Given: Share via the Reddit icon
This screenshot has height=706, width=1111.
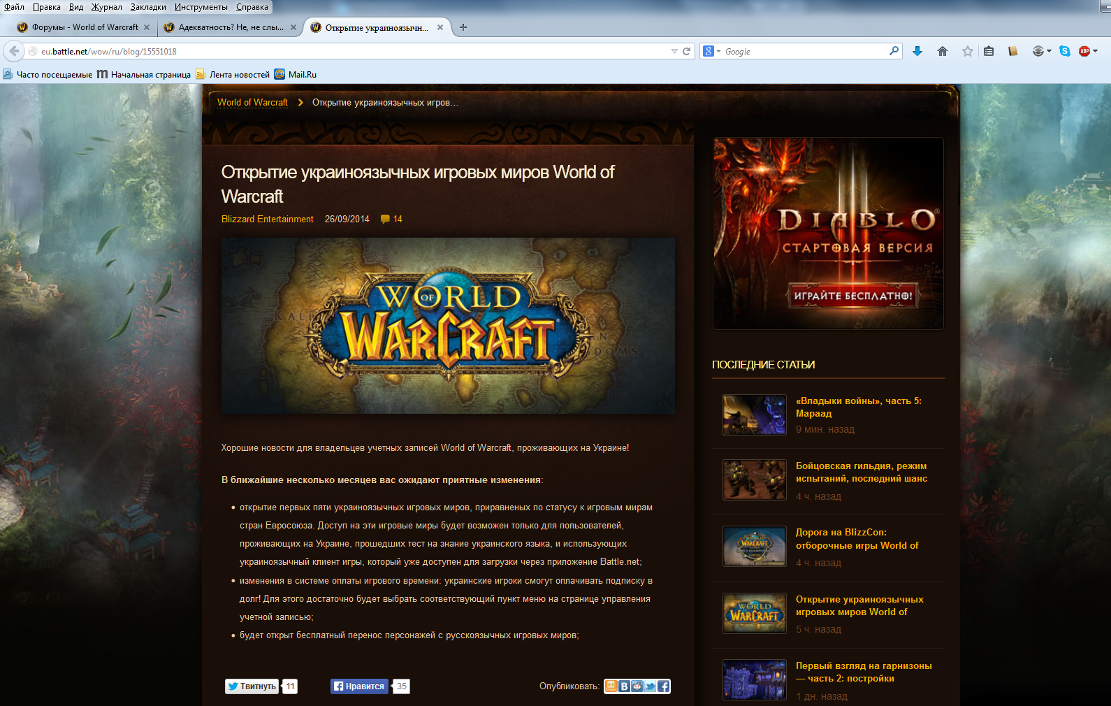Looking at the screenshot, I should pyautogui.click(x=637, y=686).
